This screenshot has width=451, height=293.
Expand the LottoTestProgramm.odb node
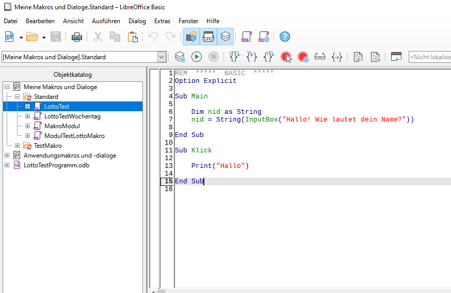[7, 165]
